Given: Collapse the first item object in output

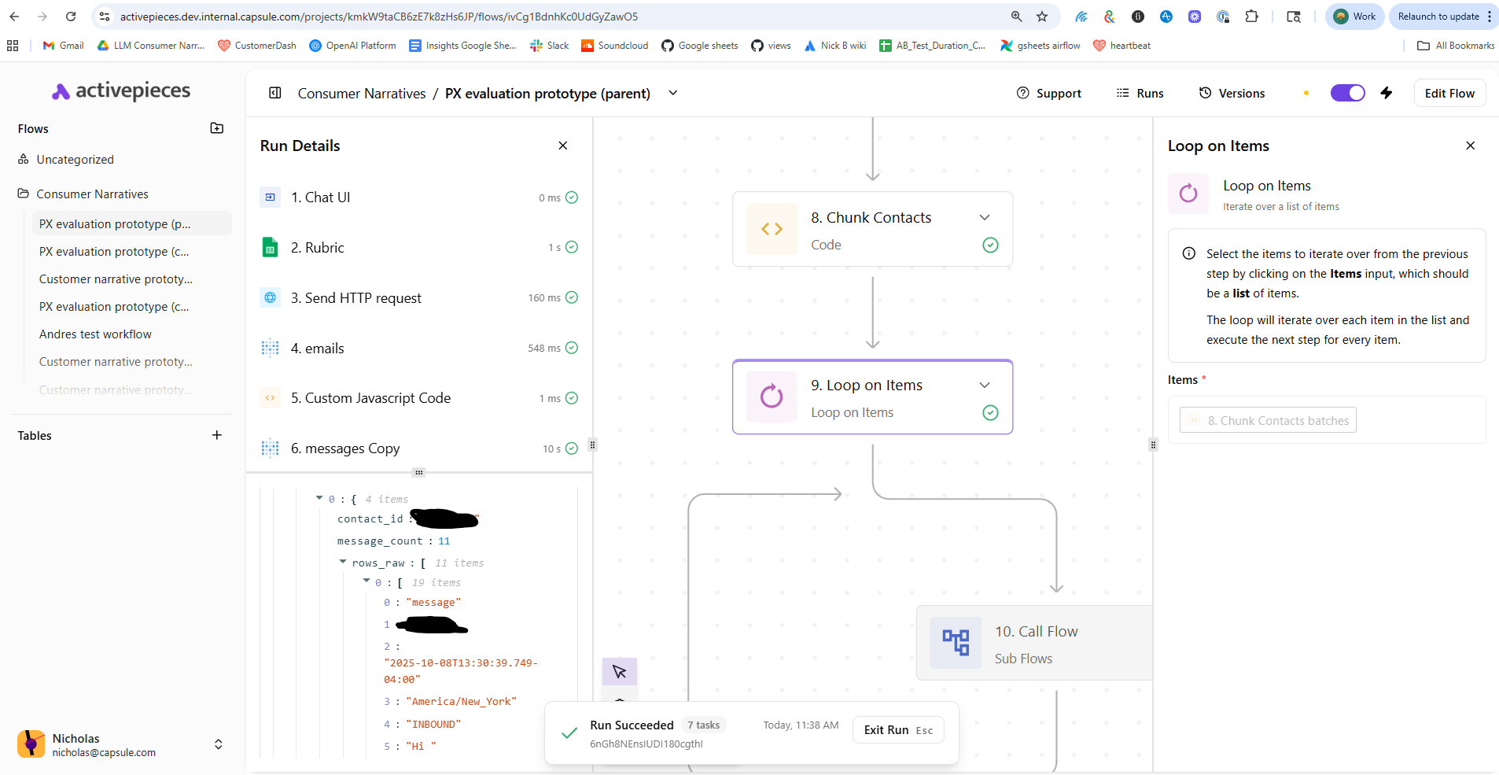Looking at the screenshot, I should [x=319, y=499].
